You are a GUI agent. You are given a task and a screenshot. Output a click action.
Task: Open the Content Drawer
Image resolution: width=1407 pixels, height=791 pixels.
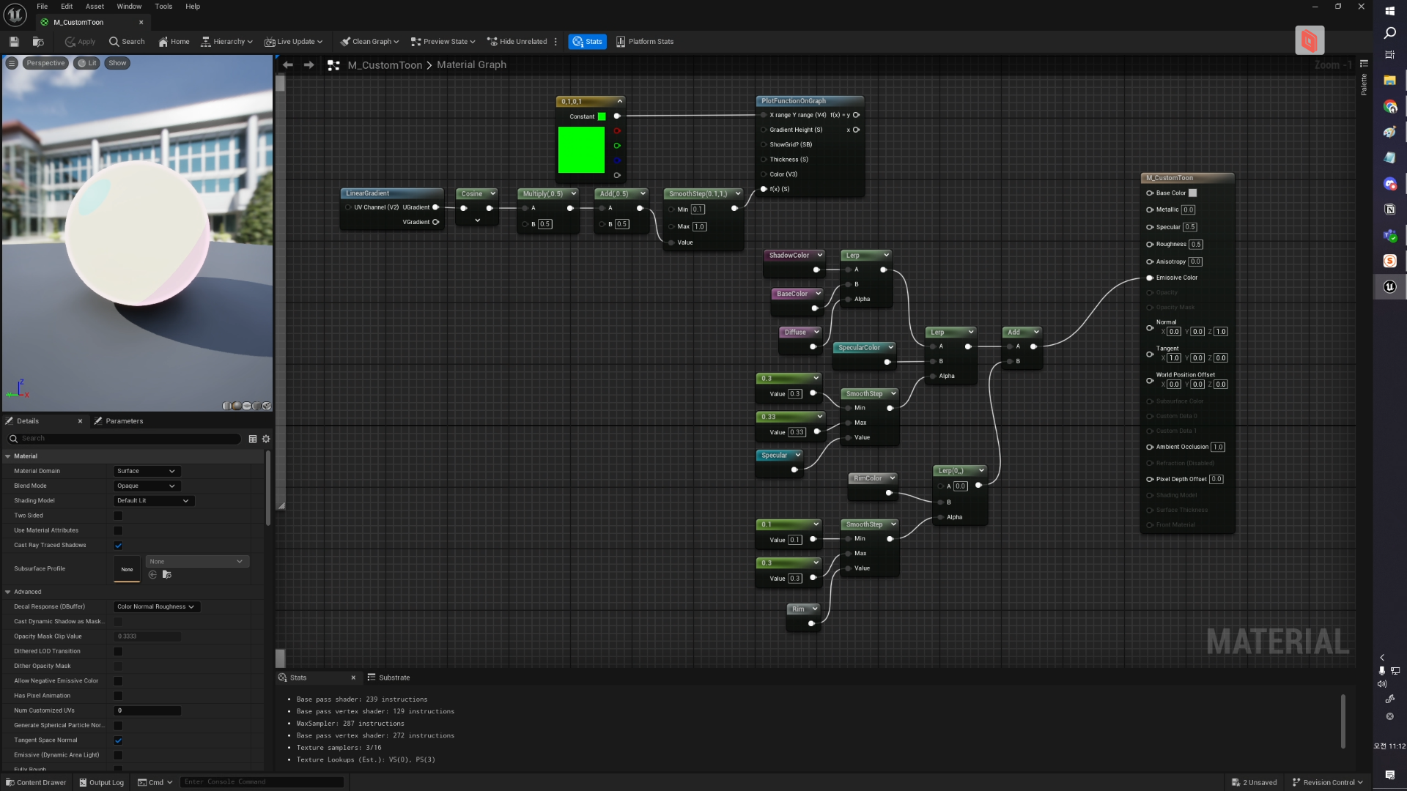36,782
